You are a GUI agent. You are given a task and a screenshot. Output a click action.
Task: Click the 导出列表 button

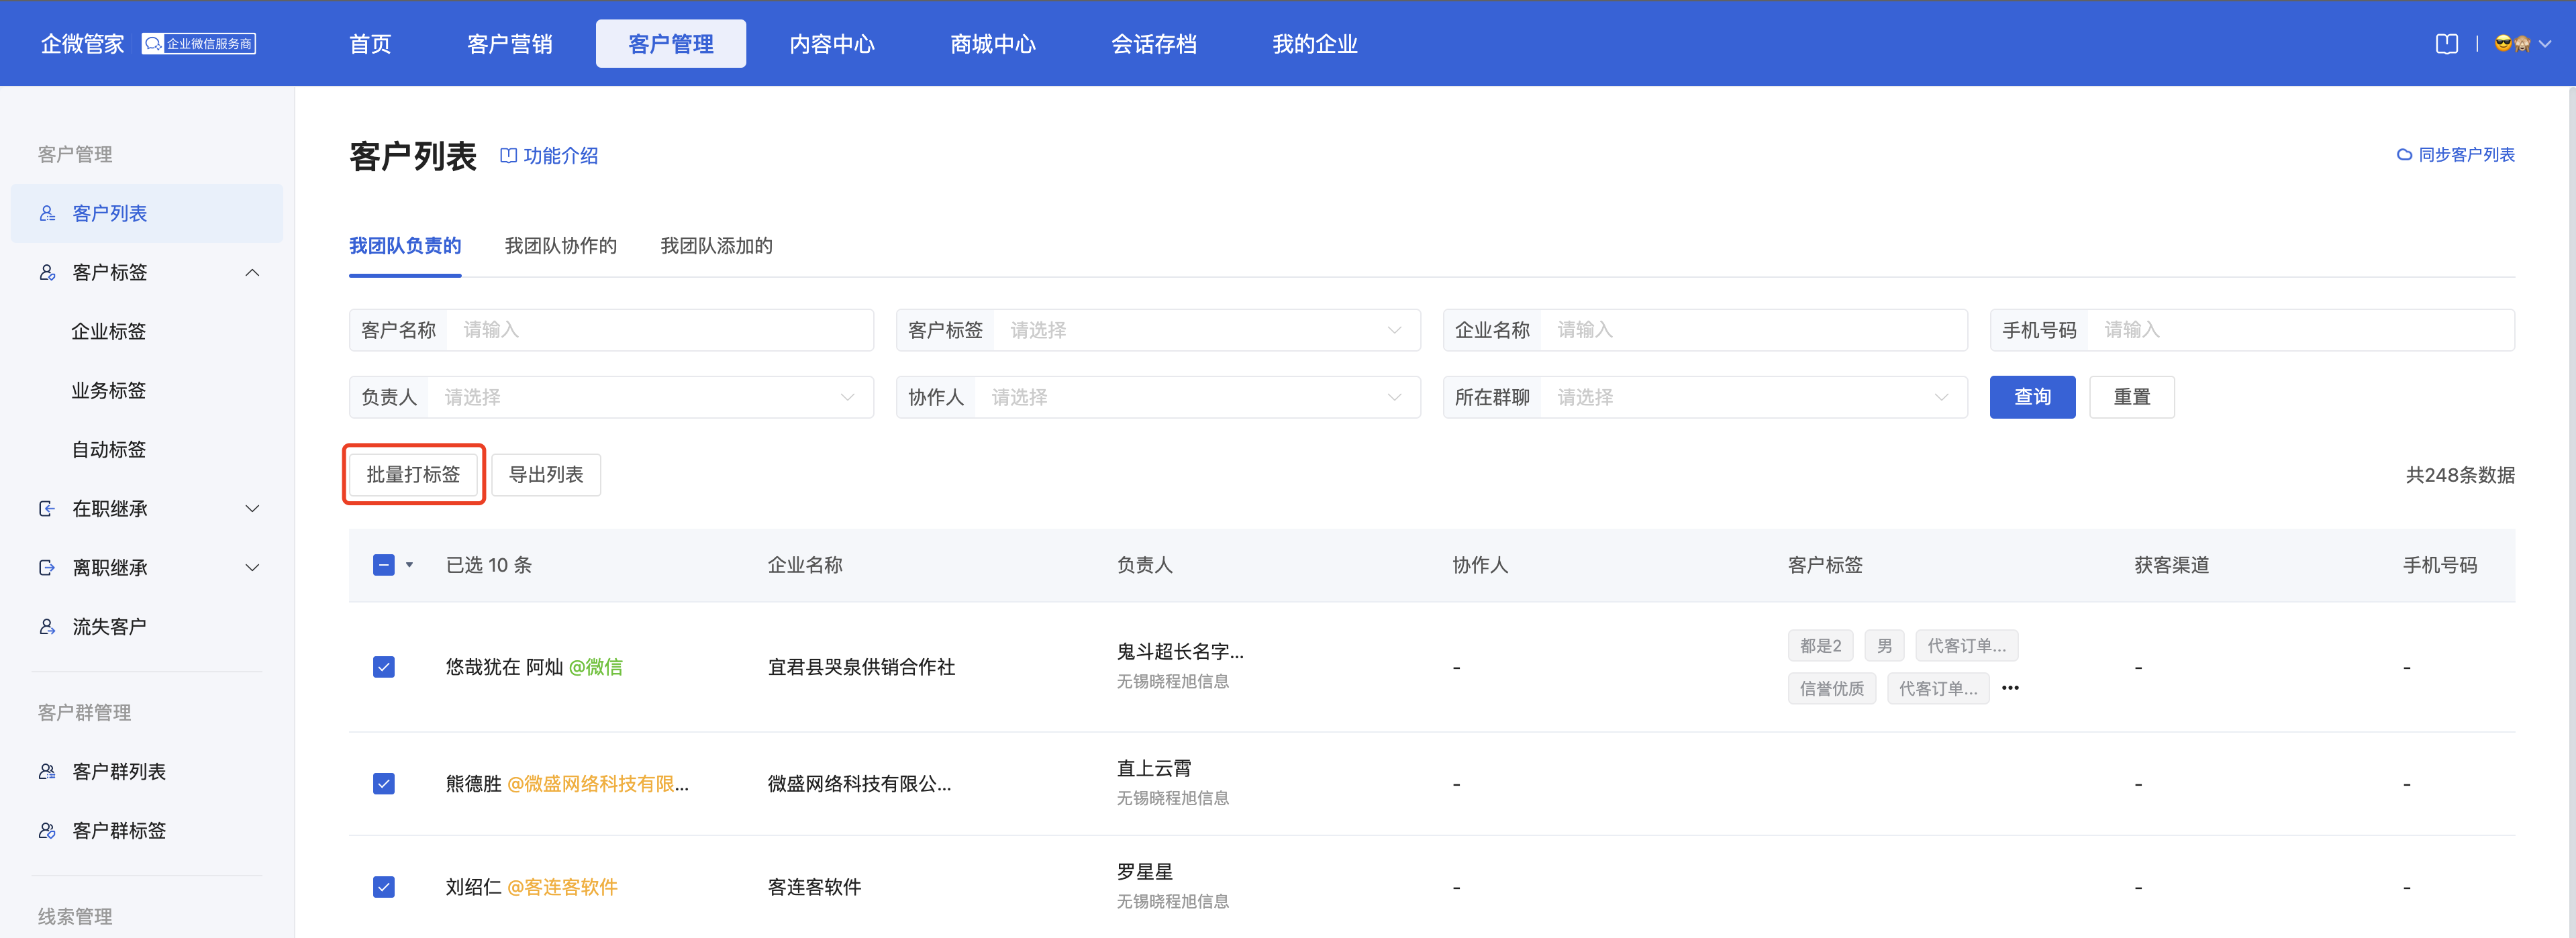tap(546, 474)
